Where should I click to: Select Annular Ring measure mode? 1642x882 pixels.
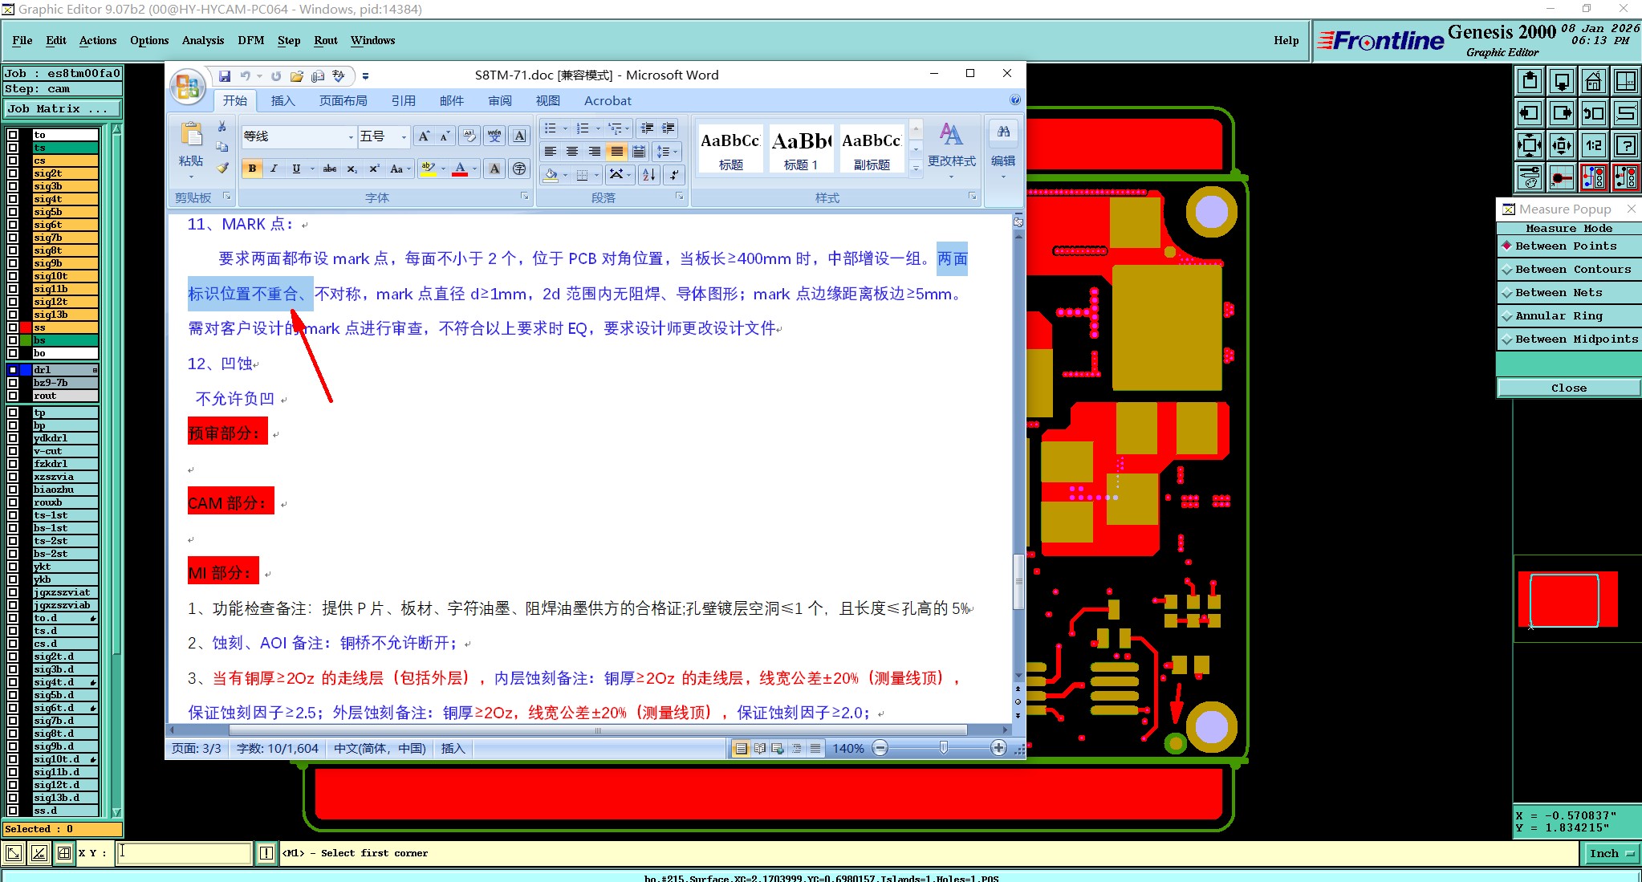point(1558,316)
